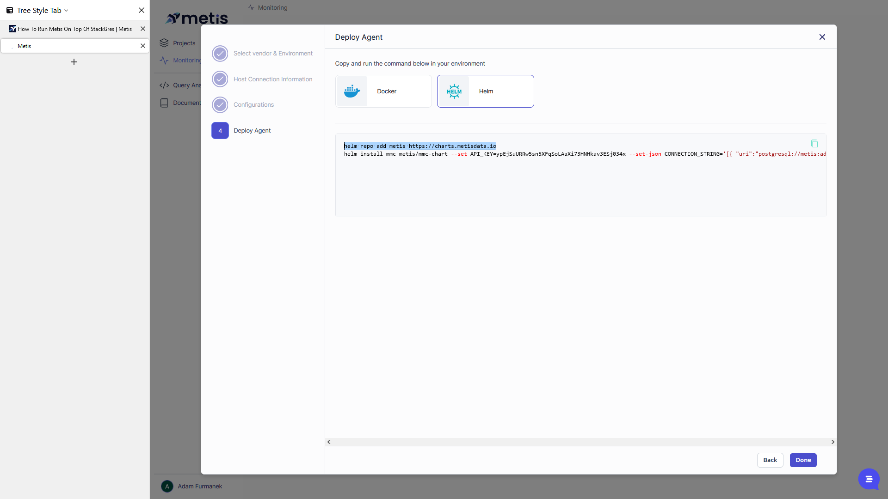The height and width of the screenshot is (499, 888).
Task: Switch to How To Run Metis On StackGres tab
Action: click(74, 29)
